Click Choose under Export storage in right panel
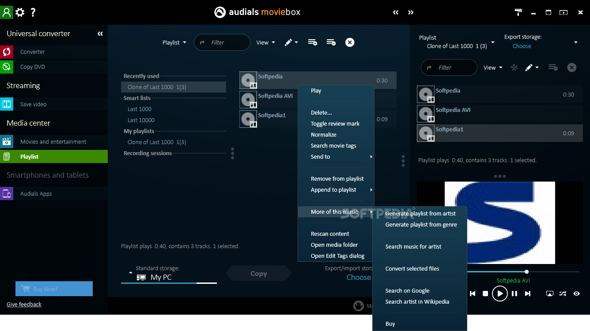The height and width of the screenshot is (331, 590). 522,46
